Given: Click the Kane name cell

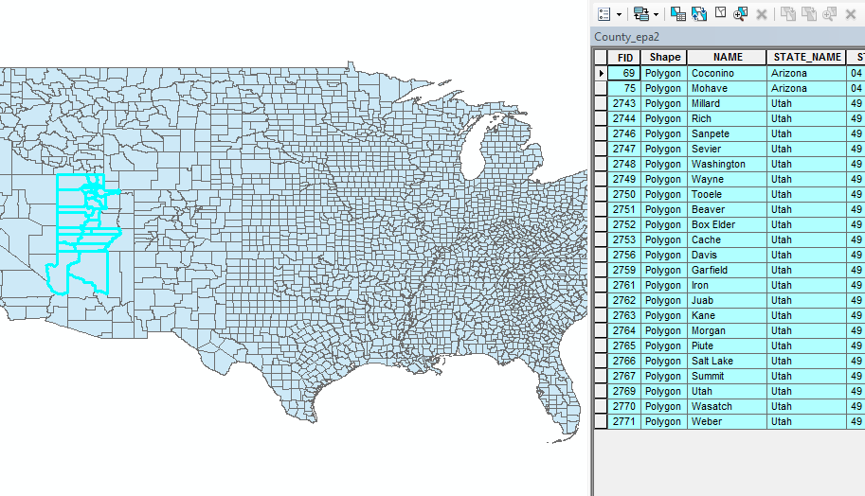Looking at the screenshot, I should (x=727, y=315).
